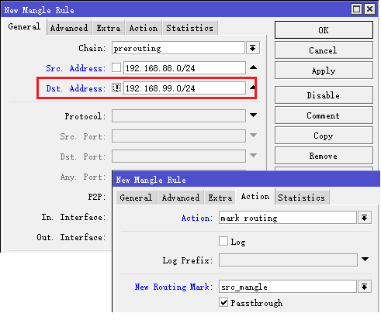Select Action tab in front window
Viewport: 381px width, 320px height.
click(x=255, y=197)
